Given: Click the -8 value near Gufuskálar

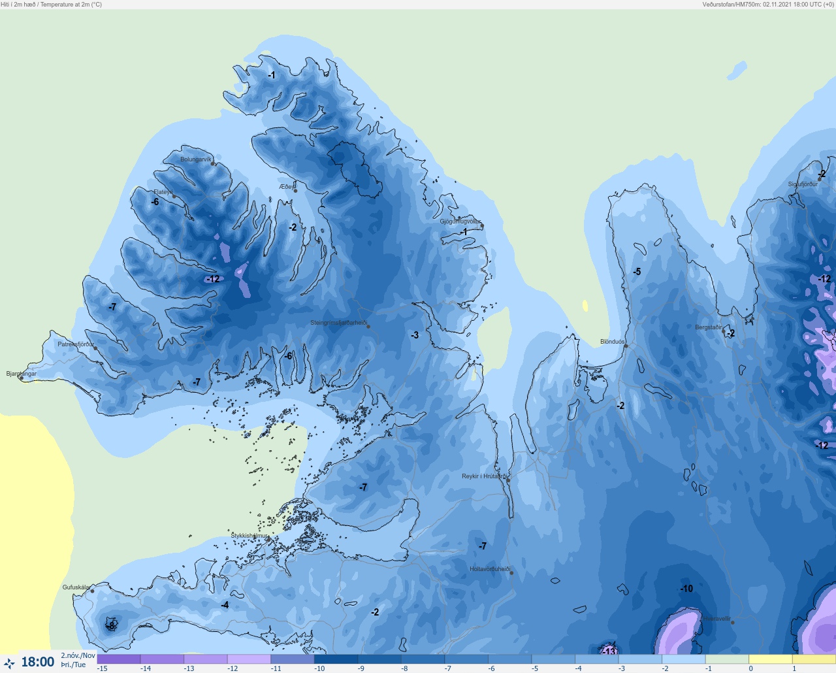Looking at the screenshot, I should click(x=111, y=626).
